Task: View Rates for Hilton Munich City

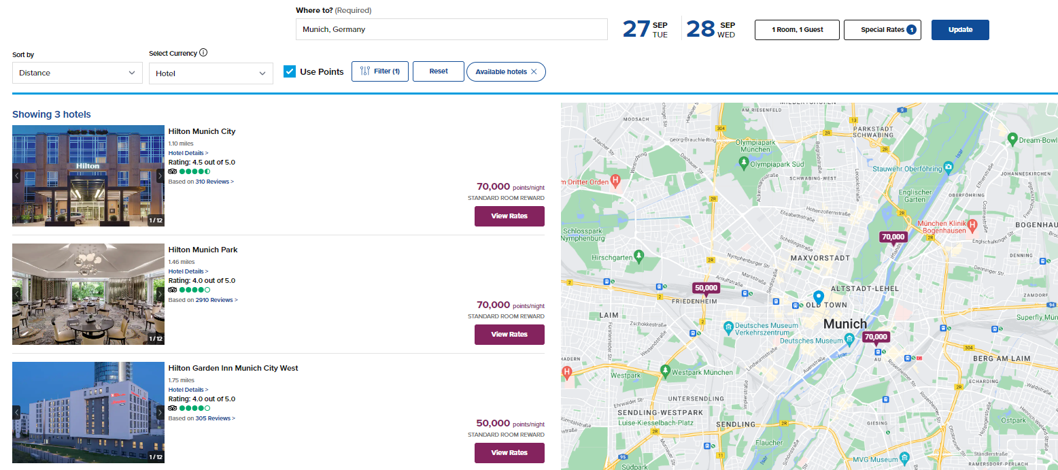Action: (x=509, y=216)
